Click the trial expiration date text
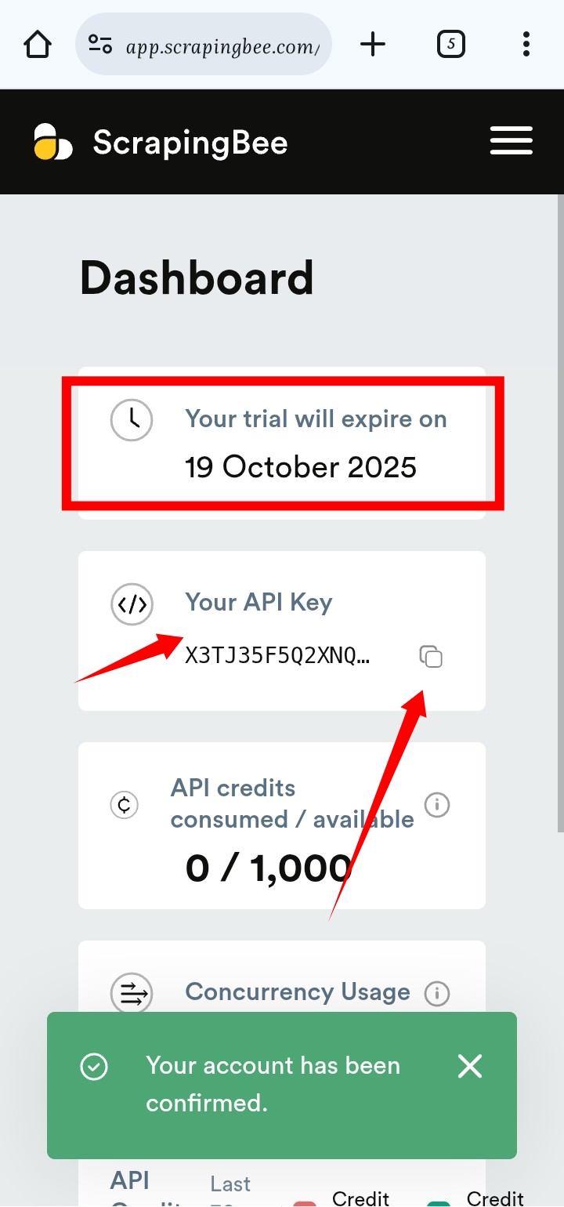The image size is (564, 1207). [301, 467]
